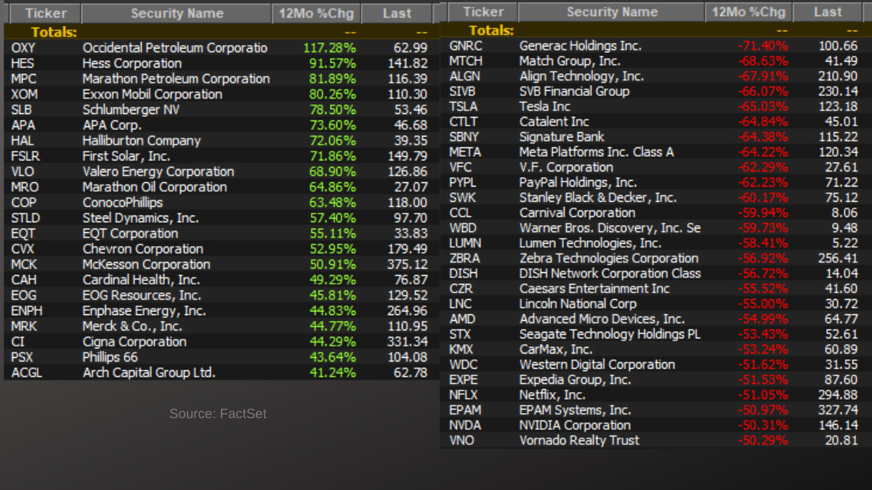This screenshot has width=872, height=490.
Task: Click the WBD ticker
Action: 464,228
